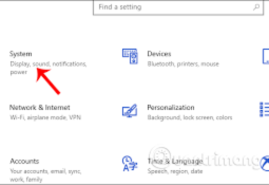The height and width of the screenshot is (185, 269).
Task: Click "Wi-Fi, airplane mode, VPN" text
Action: (45, 118)
